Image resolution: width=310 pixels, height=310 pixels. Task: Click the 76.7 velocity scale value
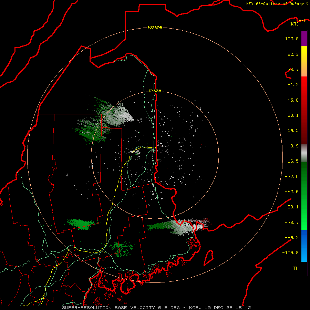[293, 69]
